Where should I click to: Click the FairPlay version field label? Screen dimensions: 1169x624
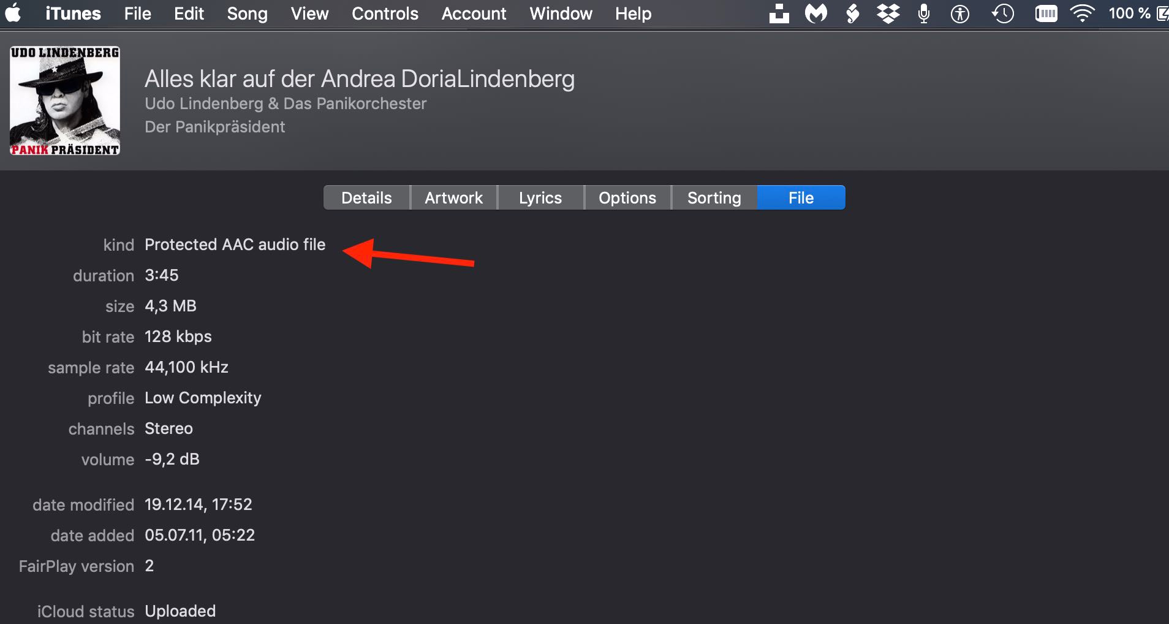point(77,566)
